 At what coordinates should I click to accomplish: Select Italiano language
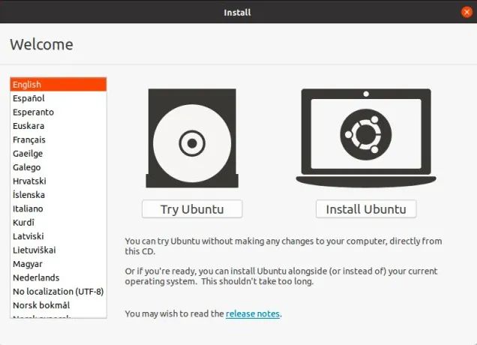58,208
